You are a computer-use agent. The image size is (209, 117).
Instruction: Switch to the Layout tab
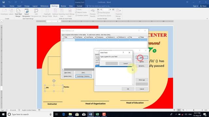pos(35,6)
